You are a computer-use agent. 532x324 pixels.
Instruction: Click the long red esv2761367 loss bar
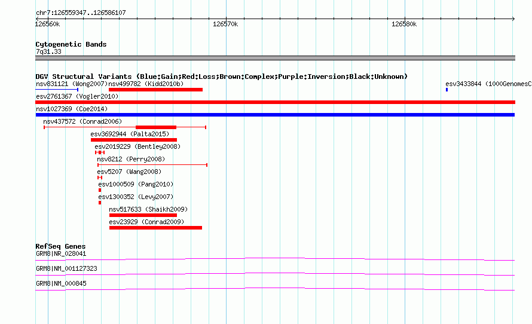(x=275, y=102)
